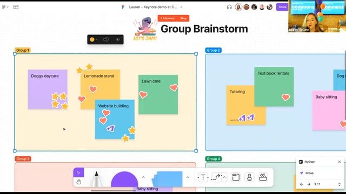Select the Text tool

(x=203, y=177)
